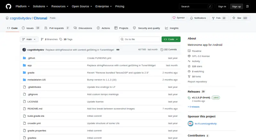Click the tag icon beside 10 Tags
This screenshot has height=140, width=256.
[x=61, y=39]
